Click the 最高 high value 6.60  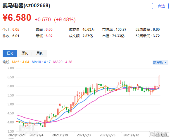click(49, 30)
